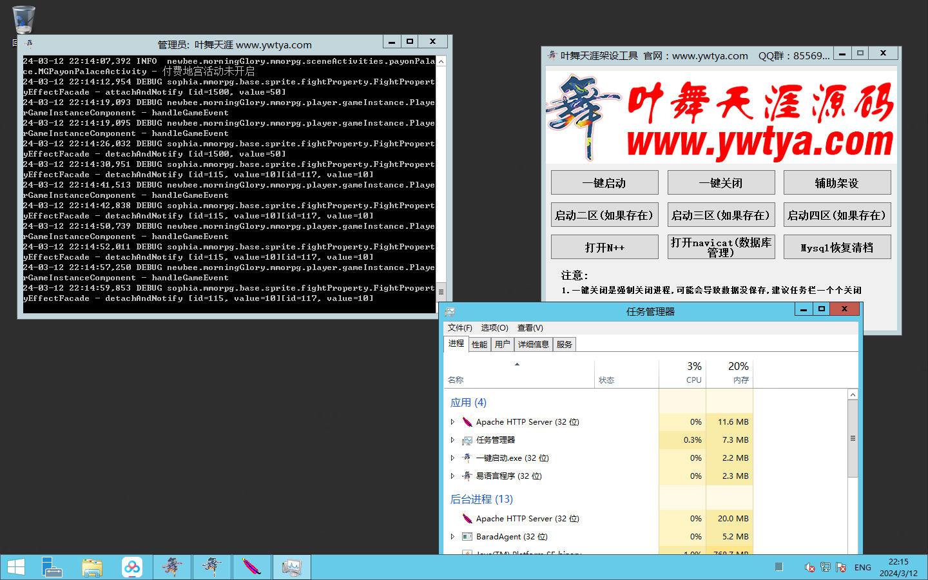This screenshot has width=928, height=580.
Task: Click the Task Manager scrollbar thumb
Action: coord(853,438)
